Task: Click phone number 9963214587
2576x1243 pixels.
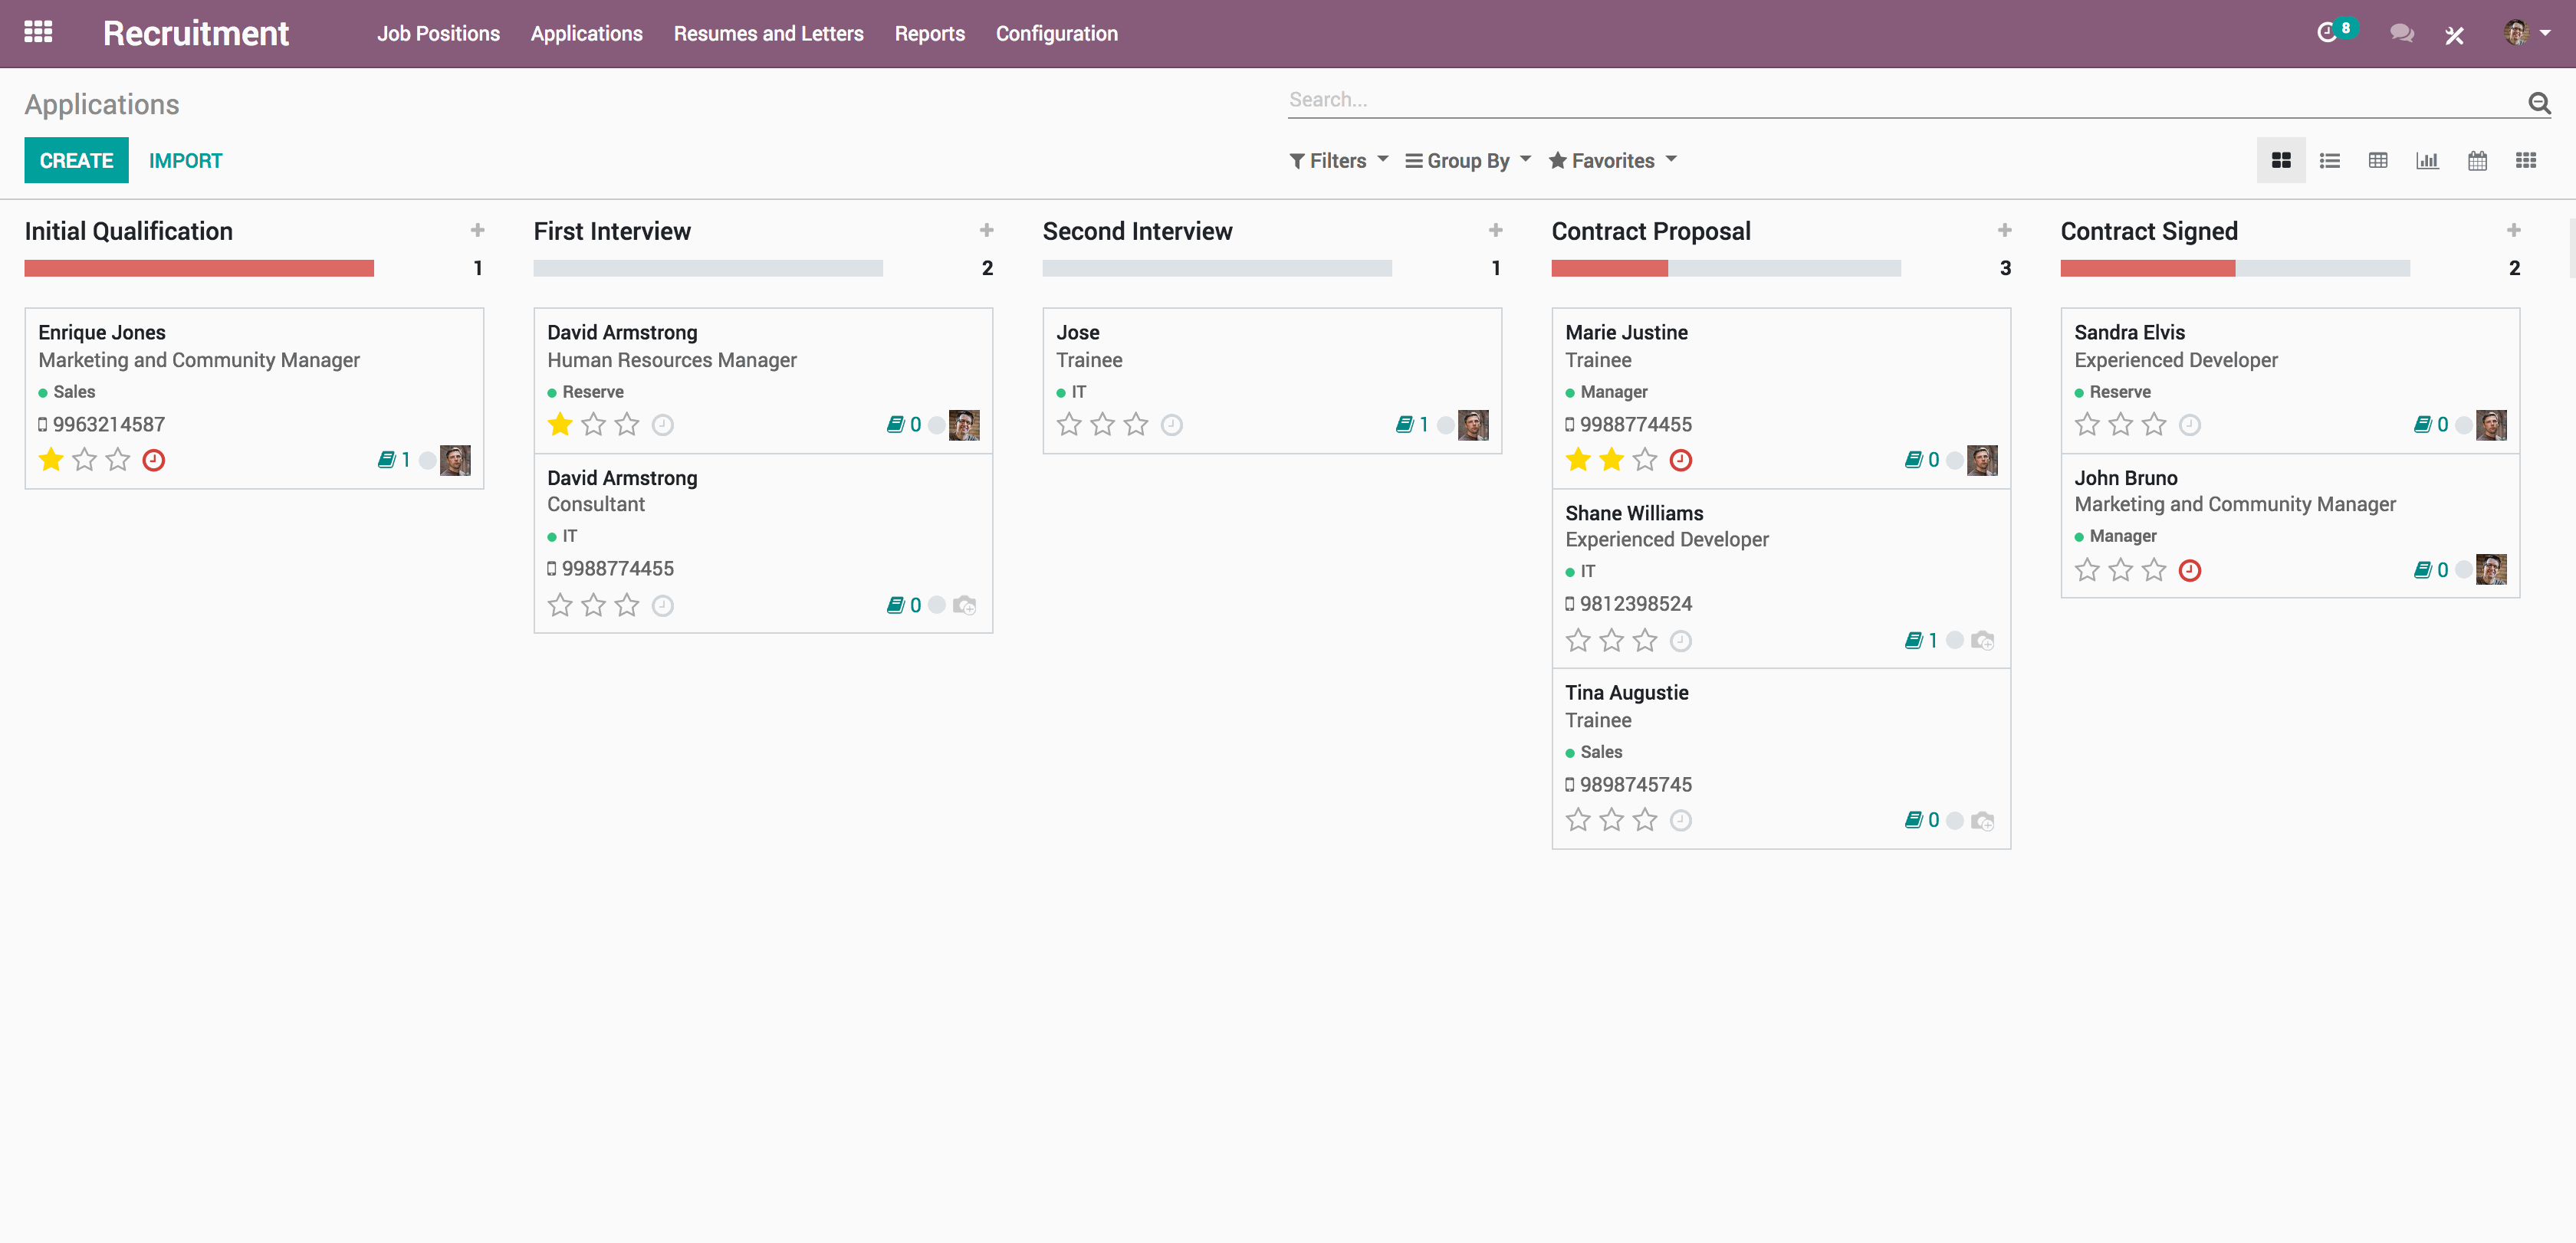Action: click(109, 425)
